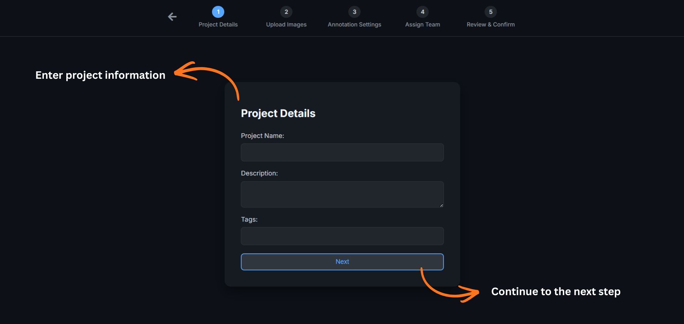Screen dimensions: 684x324
Task: Click the step 2 number circle
Action: click(x=286, y=12)
